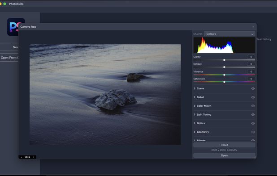
Task: Click the colour histogram display
Action: click(x=224, y=45)
